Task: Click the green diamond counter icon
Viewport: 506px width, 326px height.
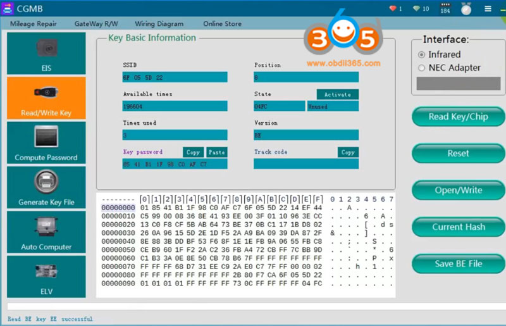Action: 416,9
